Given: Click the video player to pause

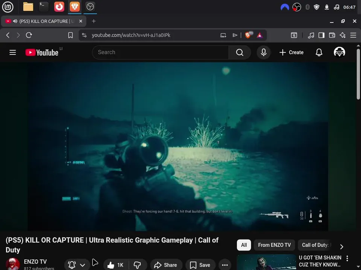Looking at the screenshot, I should coord(178,147).
